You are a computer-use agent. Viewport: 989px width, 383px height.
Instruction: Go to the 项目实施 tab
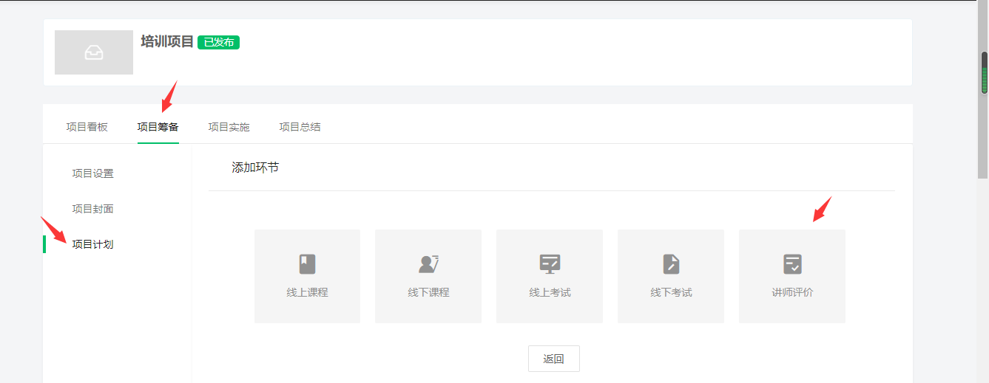pos(229,127)
